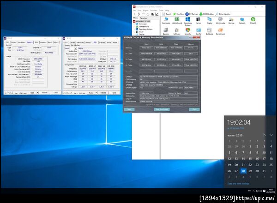
Task: Click the Driver Updates toolbar button
Action: tap(223, 14)
